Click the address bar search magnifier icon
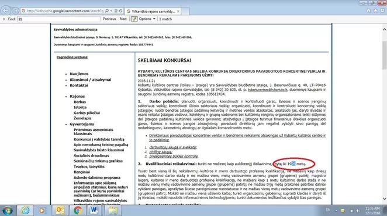Image resolution: width=387 pixels, height=216 pixels. click(x=106, y=11)
